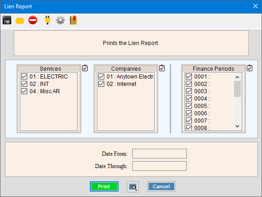262x197 pixels.
Task: Click Finance Periods scroll down arrow
Action: point(237,126)
